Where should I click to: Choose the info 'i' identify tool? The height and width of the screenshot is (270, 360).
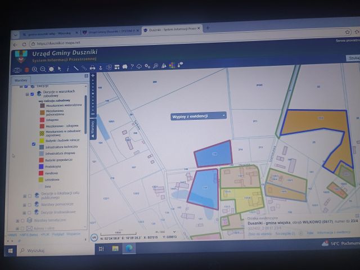pyautogui.click(x=68, y=69)
